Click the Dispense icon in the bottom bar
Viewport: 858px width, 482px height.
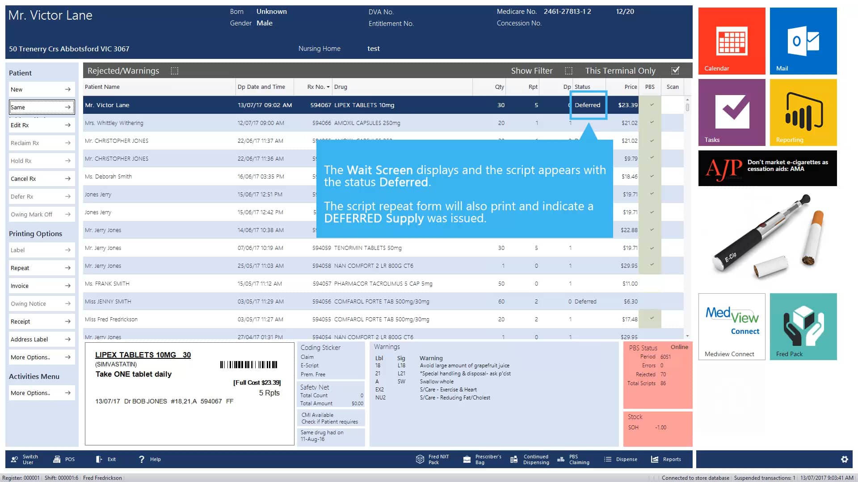click(x=621, y=459)
